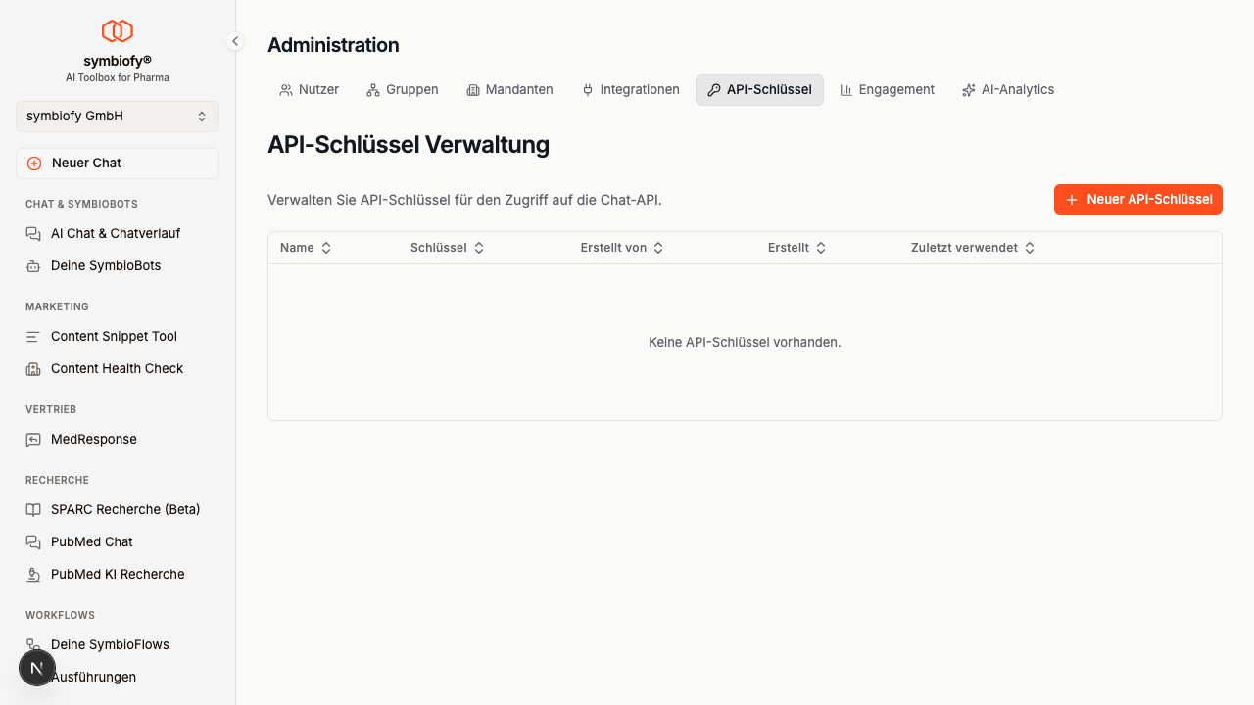Open Deine SymbioFlows workflow icon
The image size is (1254, 705).
[x=34, y=644]
